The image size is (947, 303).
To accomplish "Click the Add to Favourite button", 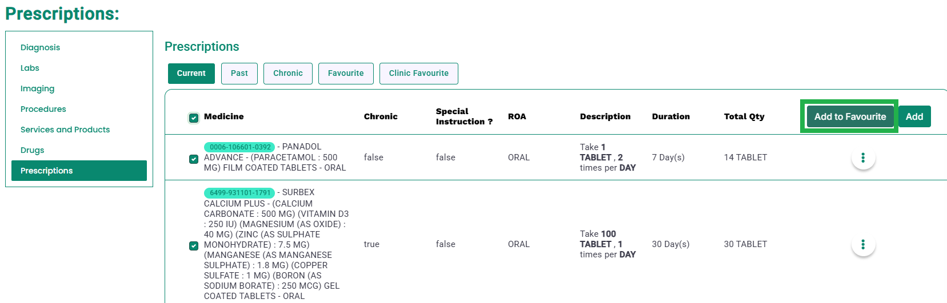I will pos(850,116).
